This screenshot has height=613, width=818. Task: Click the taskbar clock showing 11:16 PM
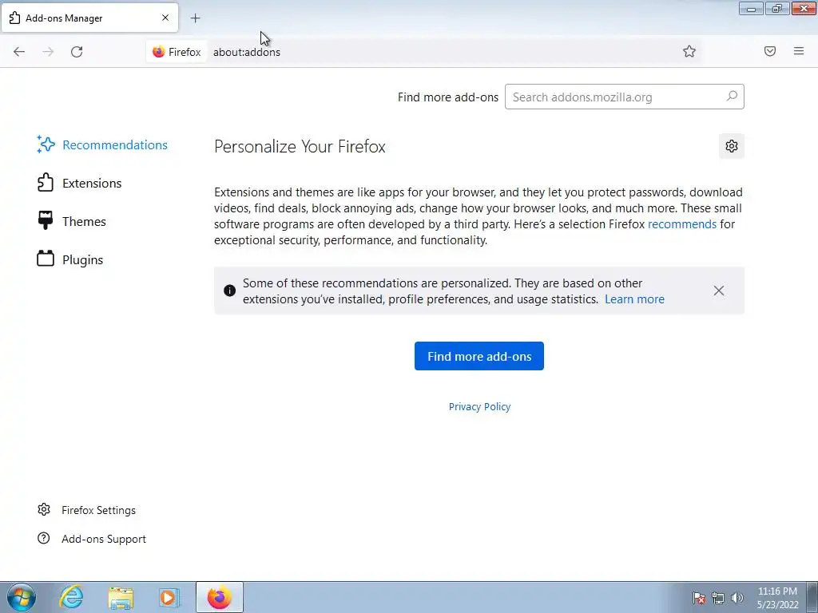[777, 597]
